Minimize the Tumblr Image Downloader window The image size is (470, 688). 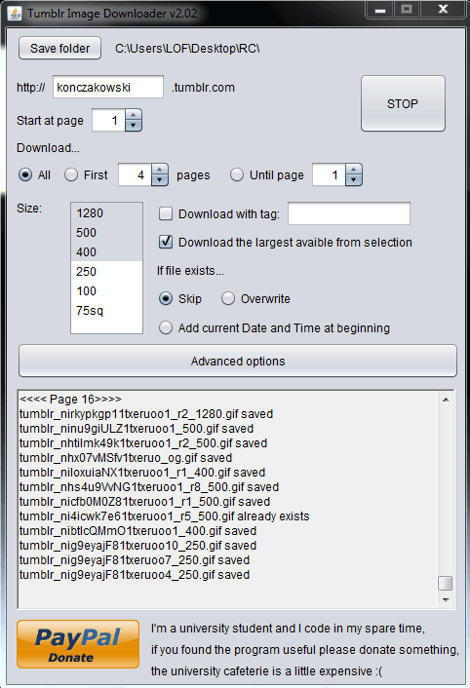(380, 9)
